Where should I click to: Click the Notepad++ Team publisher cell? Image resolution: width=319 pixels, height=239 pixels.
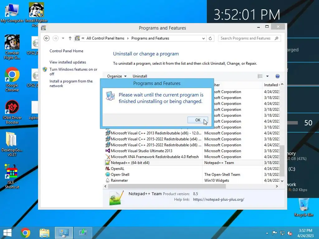[219, 162]
